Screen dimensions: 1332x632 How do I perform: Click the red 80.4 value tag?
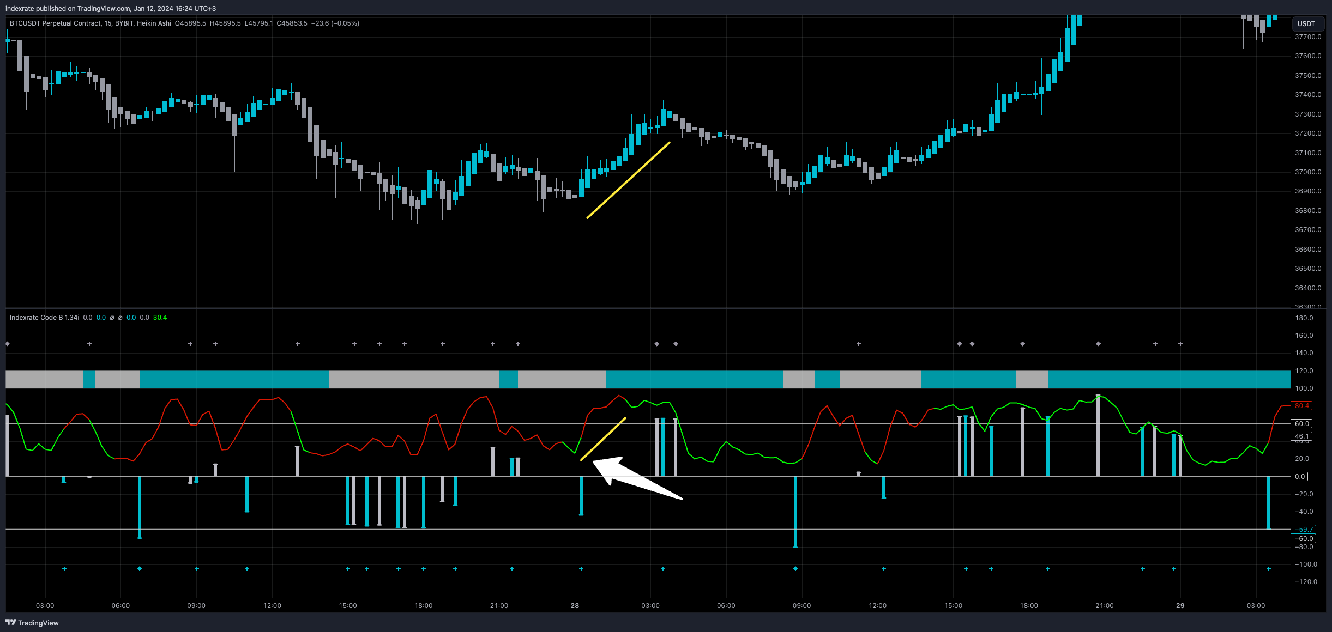pyautogui.click(x=1302, y=406)
